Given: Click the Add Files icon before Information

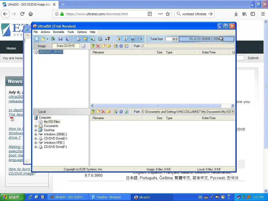Looking at the screenshot, I should click(118, 39).
